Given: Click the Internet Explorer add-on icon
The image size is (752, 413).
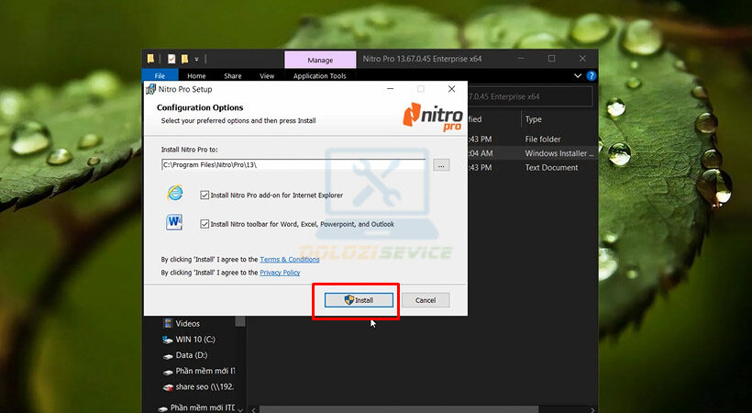Looking at the screenshot, I should tap(174, 194).
